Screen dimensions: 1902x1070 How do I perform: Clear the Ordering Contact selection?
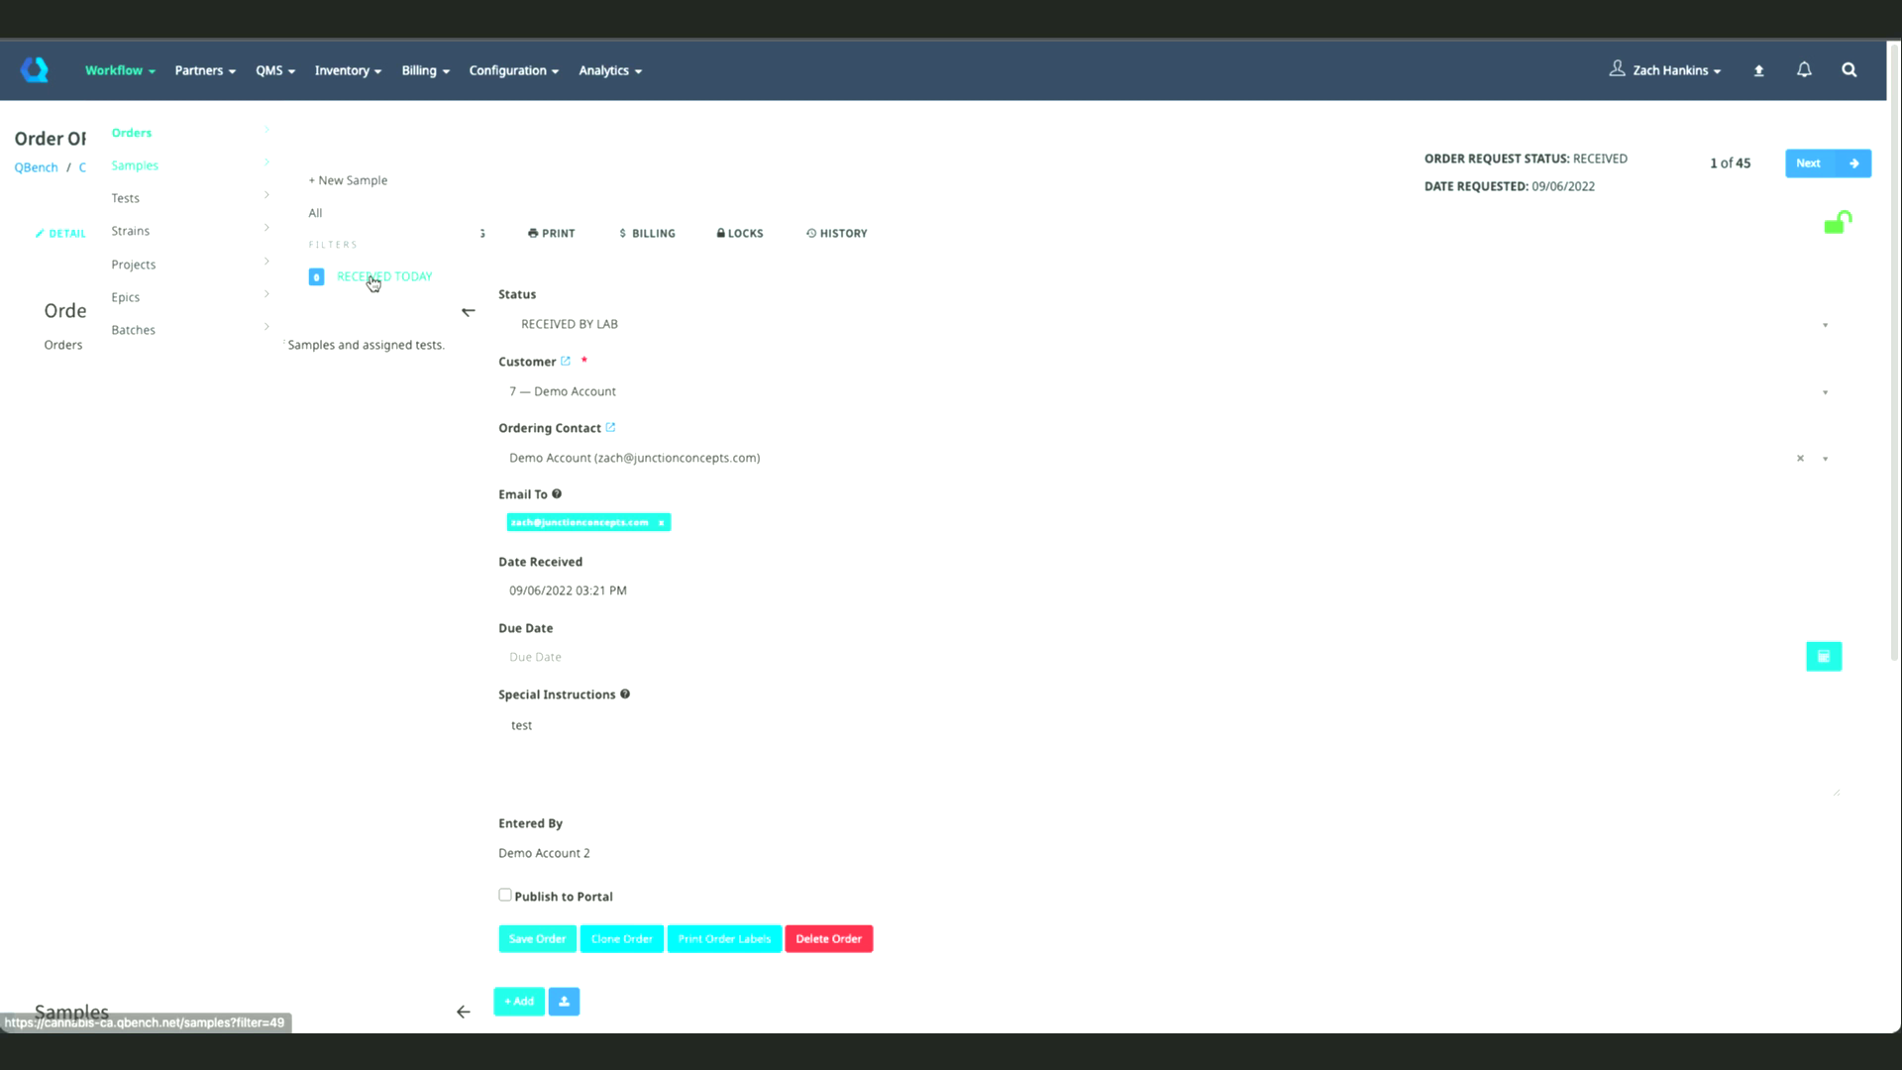1800,459
